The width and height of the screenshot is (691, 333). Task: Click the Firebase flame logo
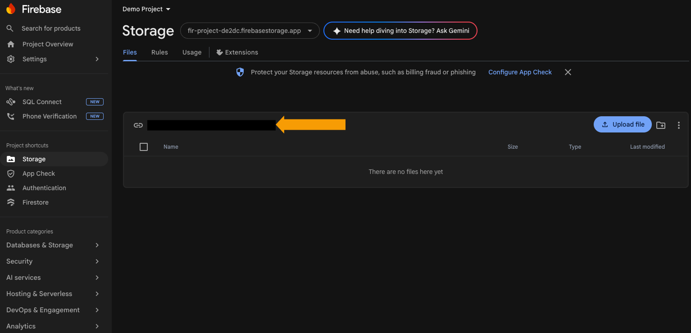pyautogui.click(x=11, y=9)
